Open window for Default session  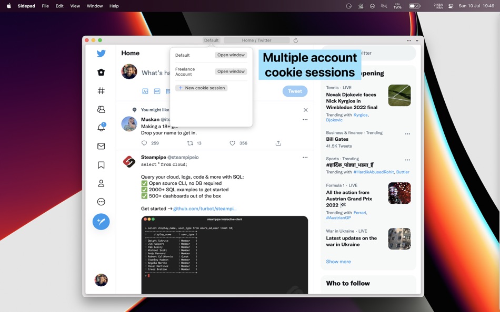(x=231, y=55)
